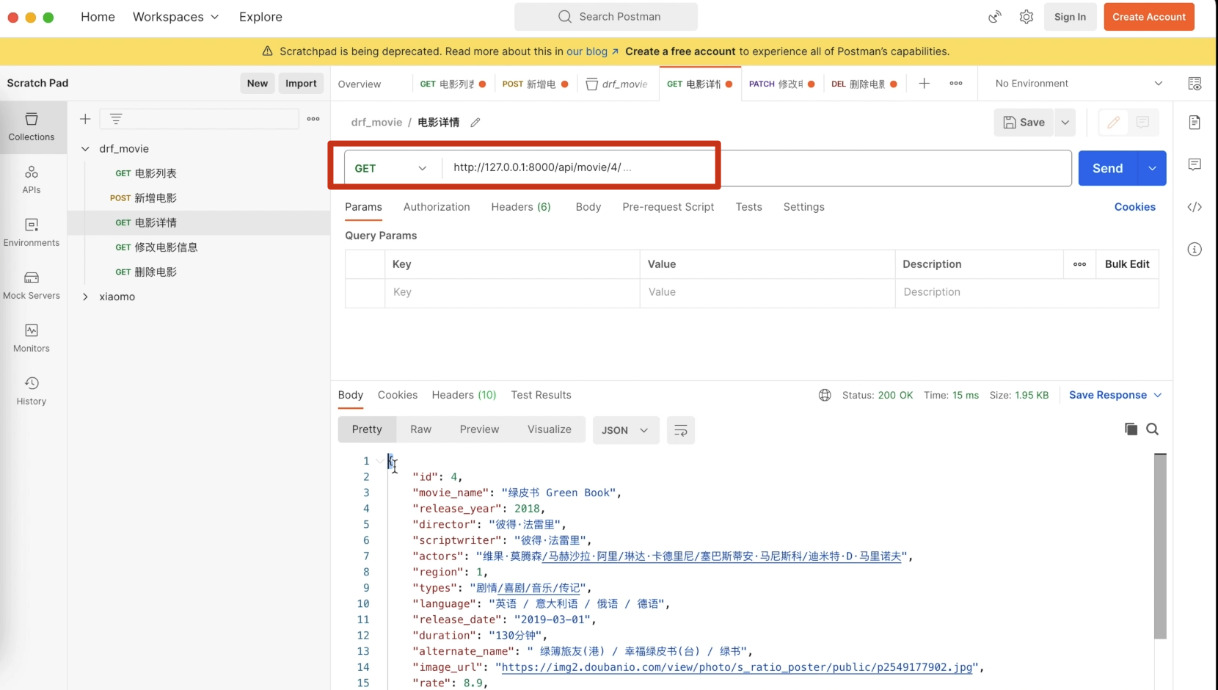Open query params column options ellipsis
Image resolution: width=1218 pixels, height=690 pixels.
point(1079,264)
